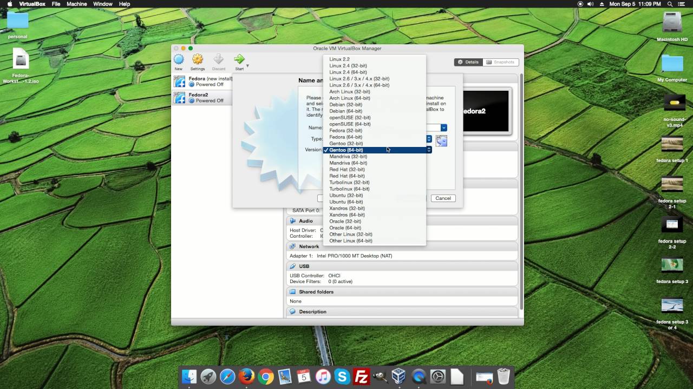The image size is (693, 389).
Task: Select Debian (32-bit) in the list
Action: click(374, 104)
